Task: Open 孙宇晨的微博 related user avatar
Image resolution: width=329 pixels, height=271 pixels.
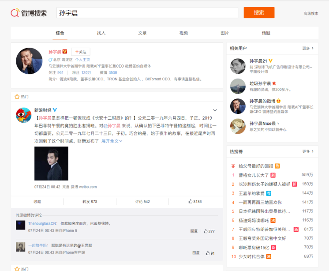Action: coord(238,106)
